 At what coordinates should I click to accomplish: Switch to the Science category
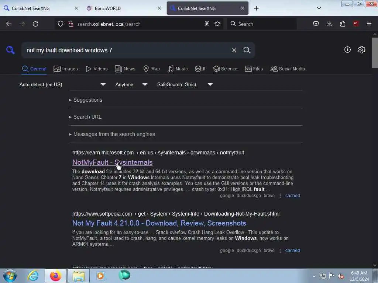coord(225,69)
